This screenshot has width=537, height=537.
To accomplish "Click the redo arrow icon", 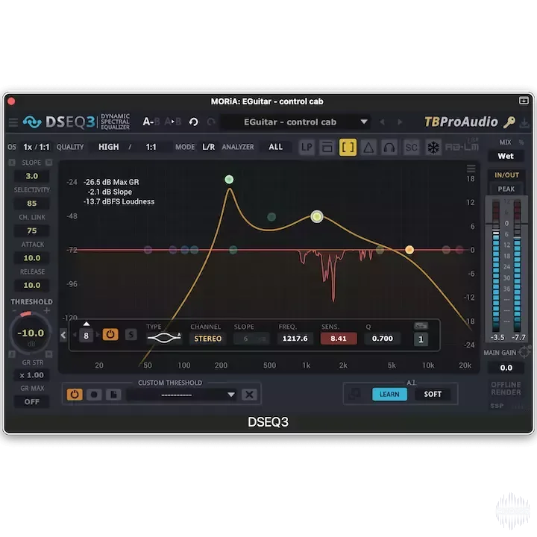I will (x=211, y=122).
